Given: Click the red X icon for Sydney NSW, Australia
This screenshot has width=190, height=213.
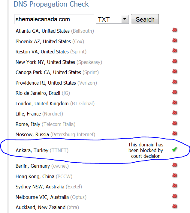Looking at the screenshot, I should [174, 186].
